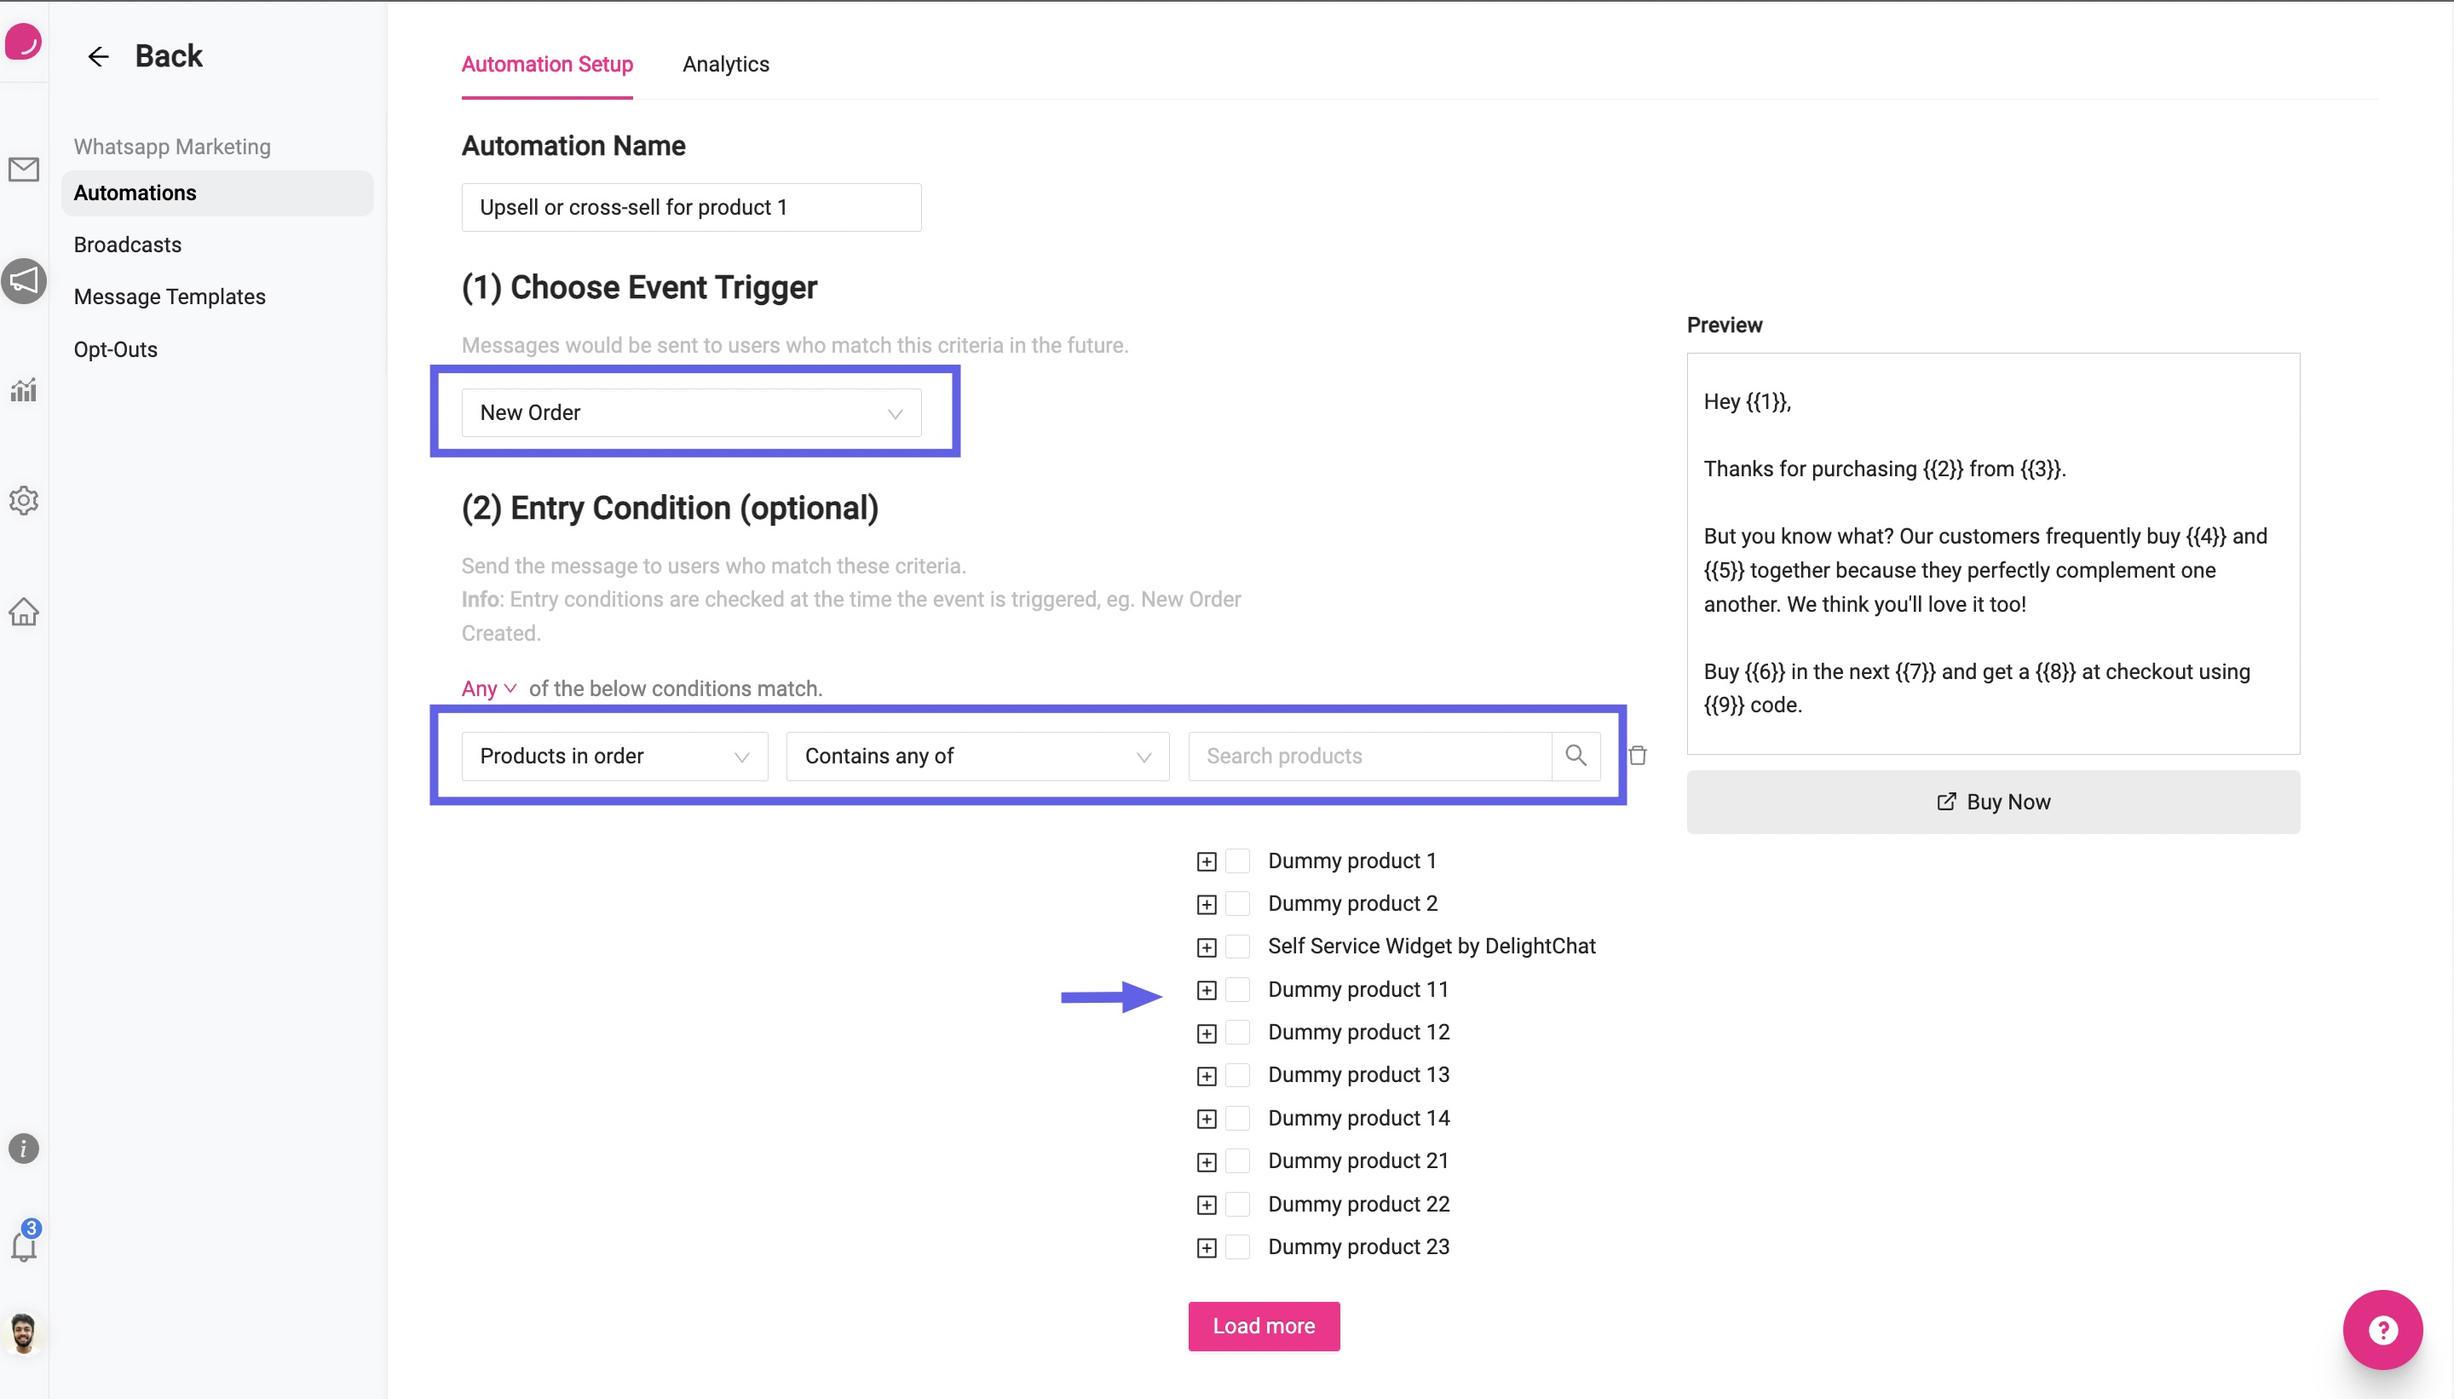Screen dimensions: 2454x1399
Task: Click the trash icon to delete condition
Action: click(x=1639, y=757)
